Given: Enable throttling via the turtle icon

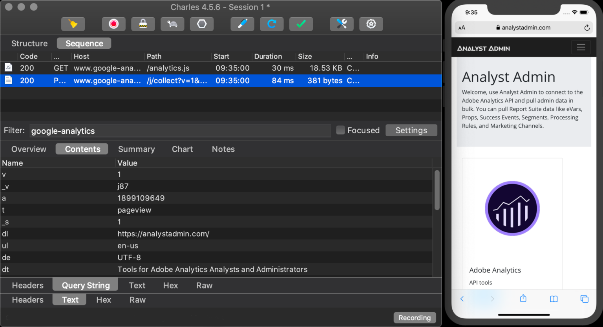Looking at the screenshot, I should pyautogui.click(x=172, y=24).
